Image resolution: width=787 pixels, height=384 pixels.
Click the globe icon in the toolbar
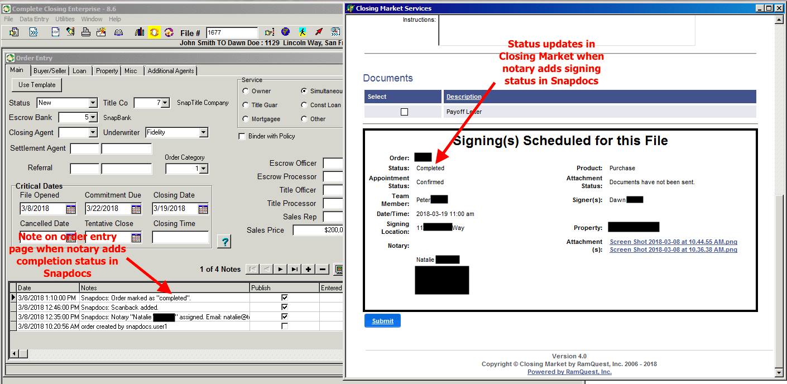coord(286,32)
